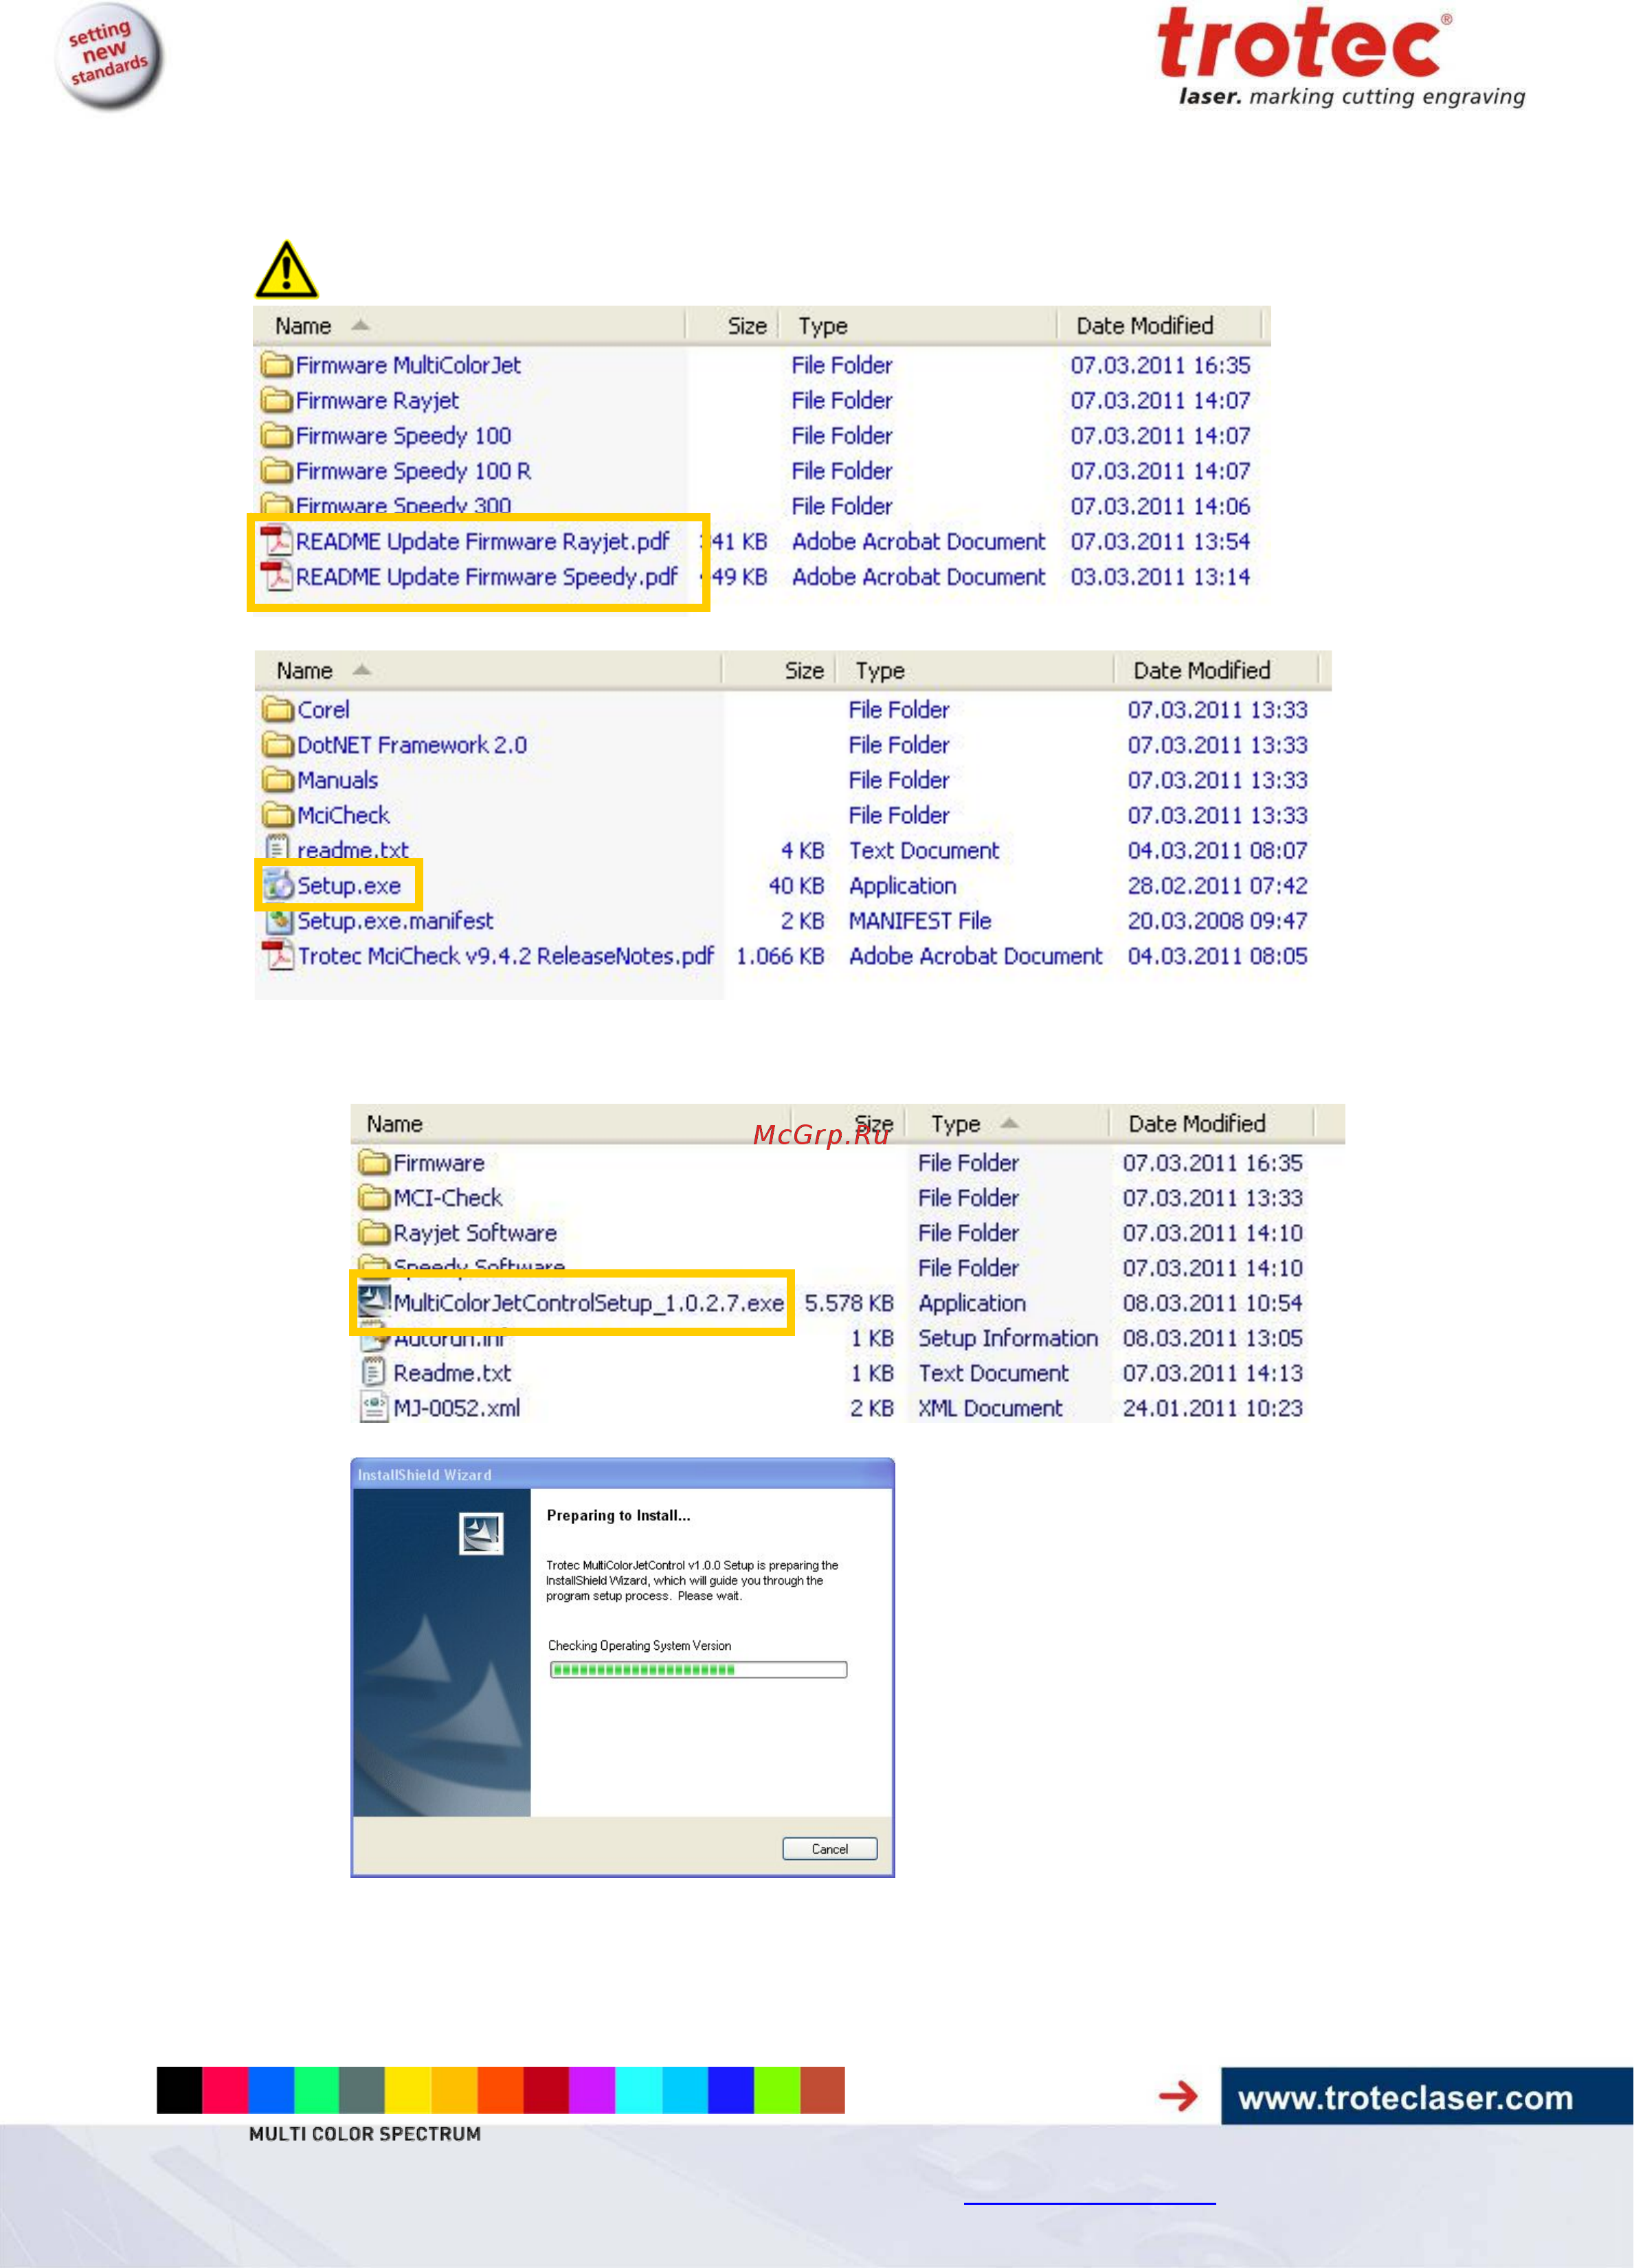Click the 'MULTI COLOR SPECTRUM' label
This screenshot has height=2268, width=1634.
tap(366, 2134)
